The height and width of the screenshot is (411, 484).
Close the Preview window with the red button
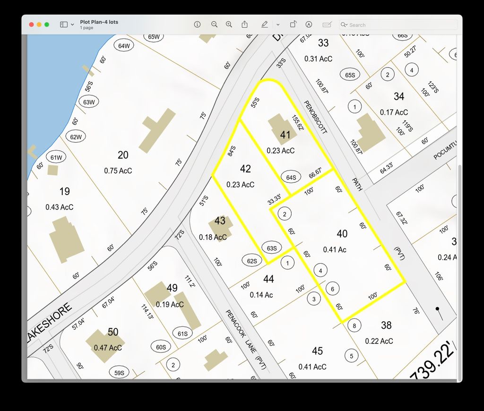pyautogui.click(x=32, y=25)
